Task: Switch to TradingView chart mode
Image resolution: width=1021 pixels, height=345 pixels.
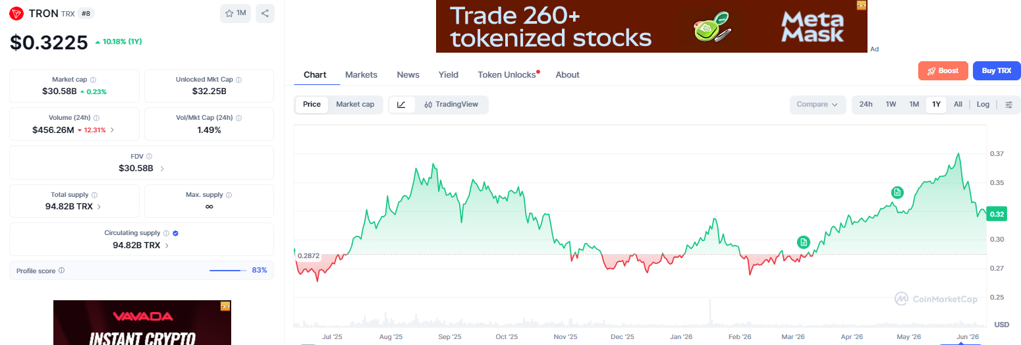Action: 451,104
